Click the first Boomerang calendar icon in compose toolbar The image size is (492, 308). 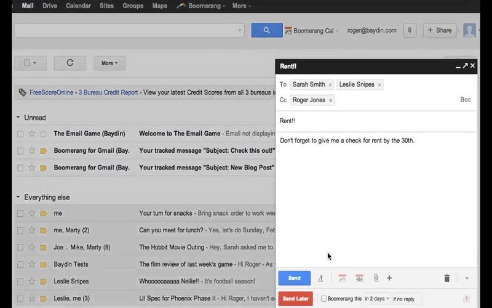[343, 278]
